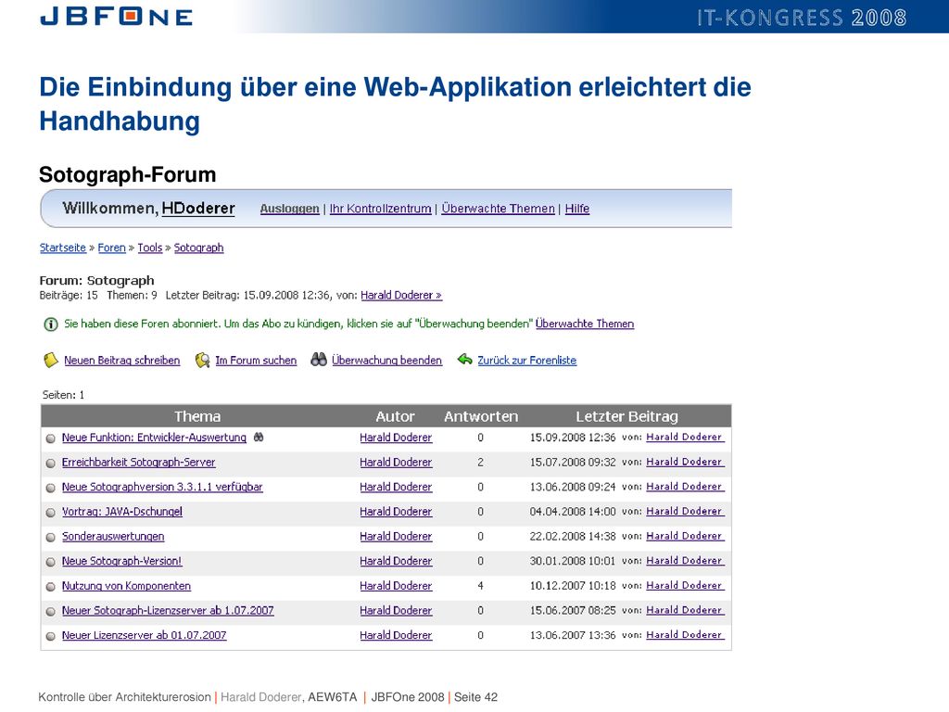Click the Thema column header
The height and width of the screenshot is (712, 949).
(197, 416)
